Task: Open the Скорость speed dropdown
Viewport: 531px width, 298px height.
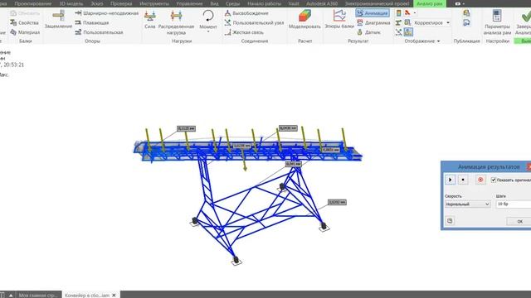Action: pos(467,204)
